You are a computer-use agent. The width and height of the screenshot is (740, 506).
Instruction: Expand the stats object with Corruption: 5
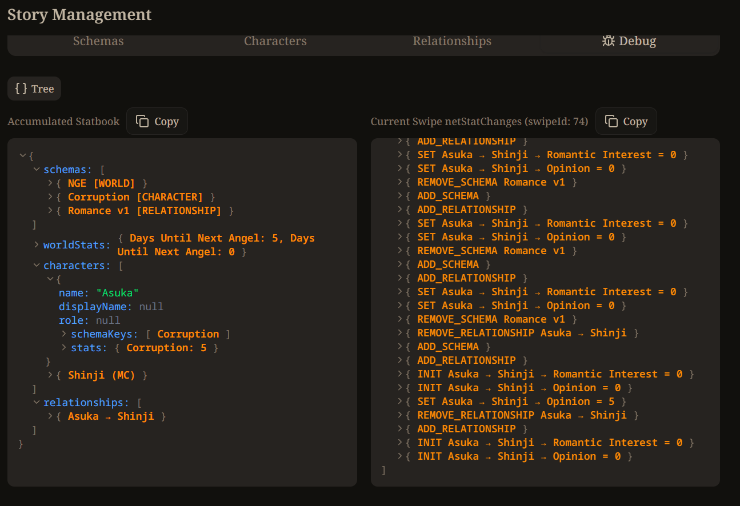point(65,348)
